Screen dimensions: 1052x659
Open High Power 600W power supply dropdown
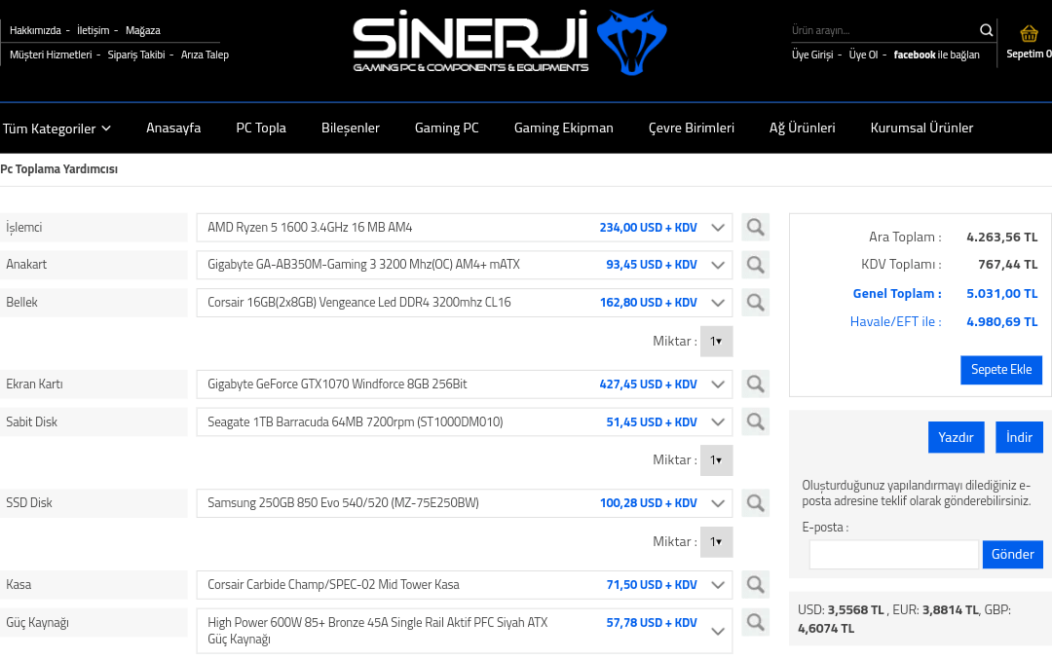pos(465,631)
